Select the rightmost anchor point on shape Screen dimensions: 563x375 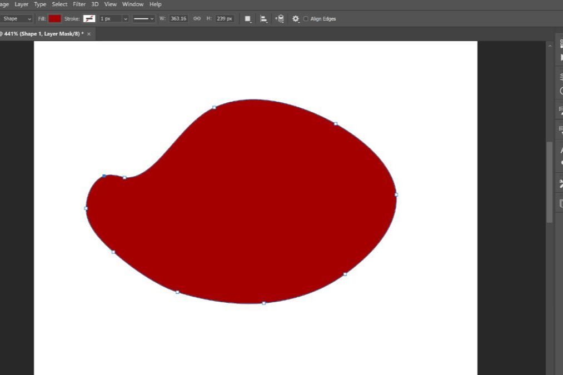pyautogui.click(x=396, y=194)
